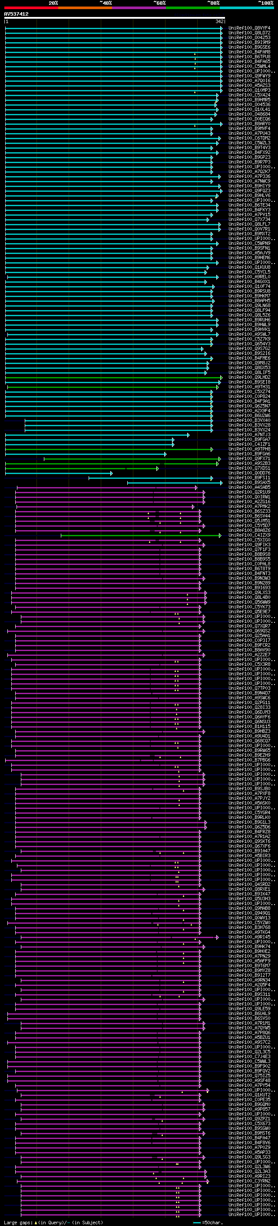Select the query name AV537412

coord(16,14)
